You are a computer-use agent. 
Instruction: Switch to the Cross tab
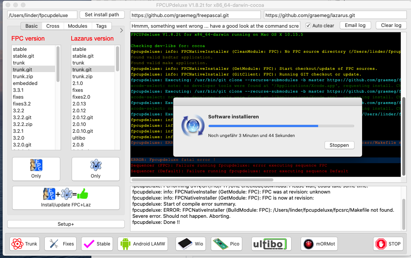click(x=53, y=26)
